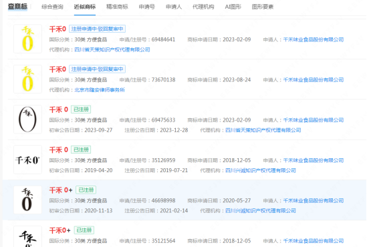Viewport: 367px width, 247px height.
Task: Click 已注册 status tag for 35121564
Action: pos(84,230)
